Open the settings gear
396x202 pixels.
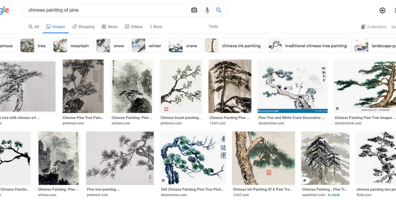tap(382, 11)
